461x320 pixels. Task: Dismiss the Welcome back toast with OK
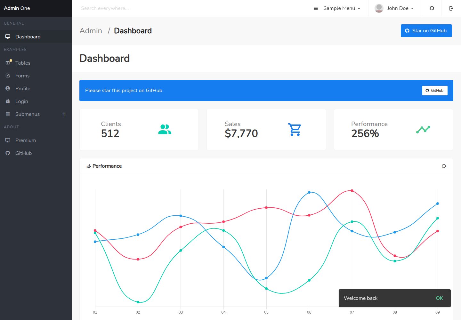[x=439, y=298]
